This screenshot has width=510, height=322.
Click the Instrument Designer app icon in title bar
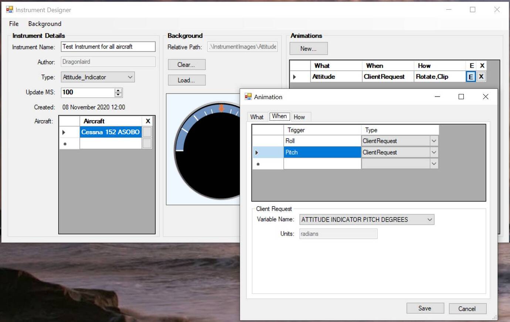10,10
